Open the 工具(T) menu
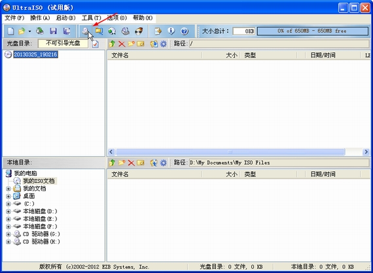 tap(92, 18)
